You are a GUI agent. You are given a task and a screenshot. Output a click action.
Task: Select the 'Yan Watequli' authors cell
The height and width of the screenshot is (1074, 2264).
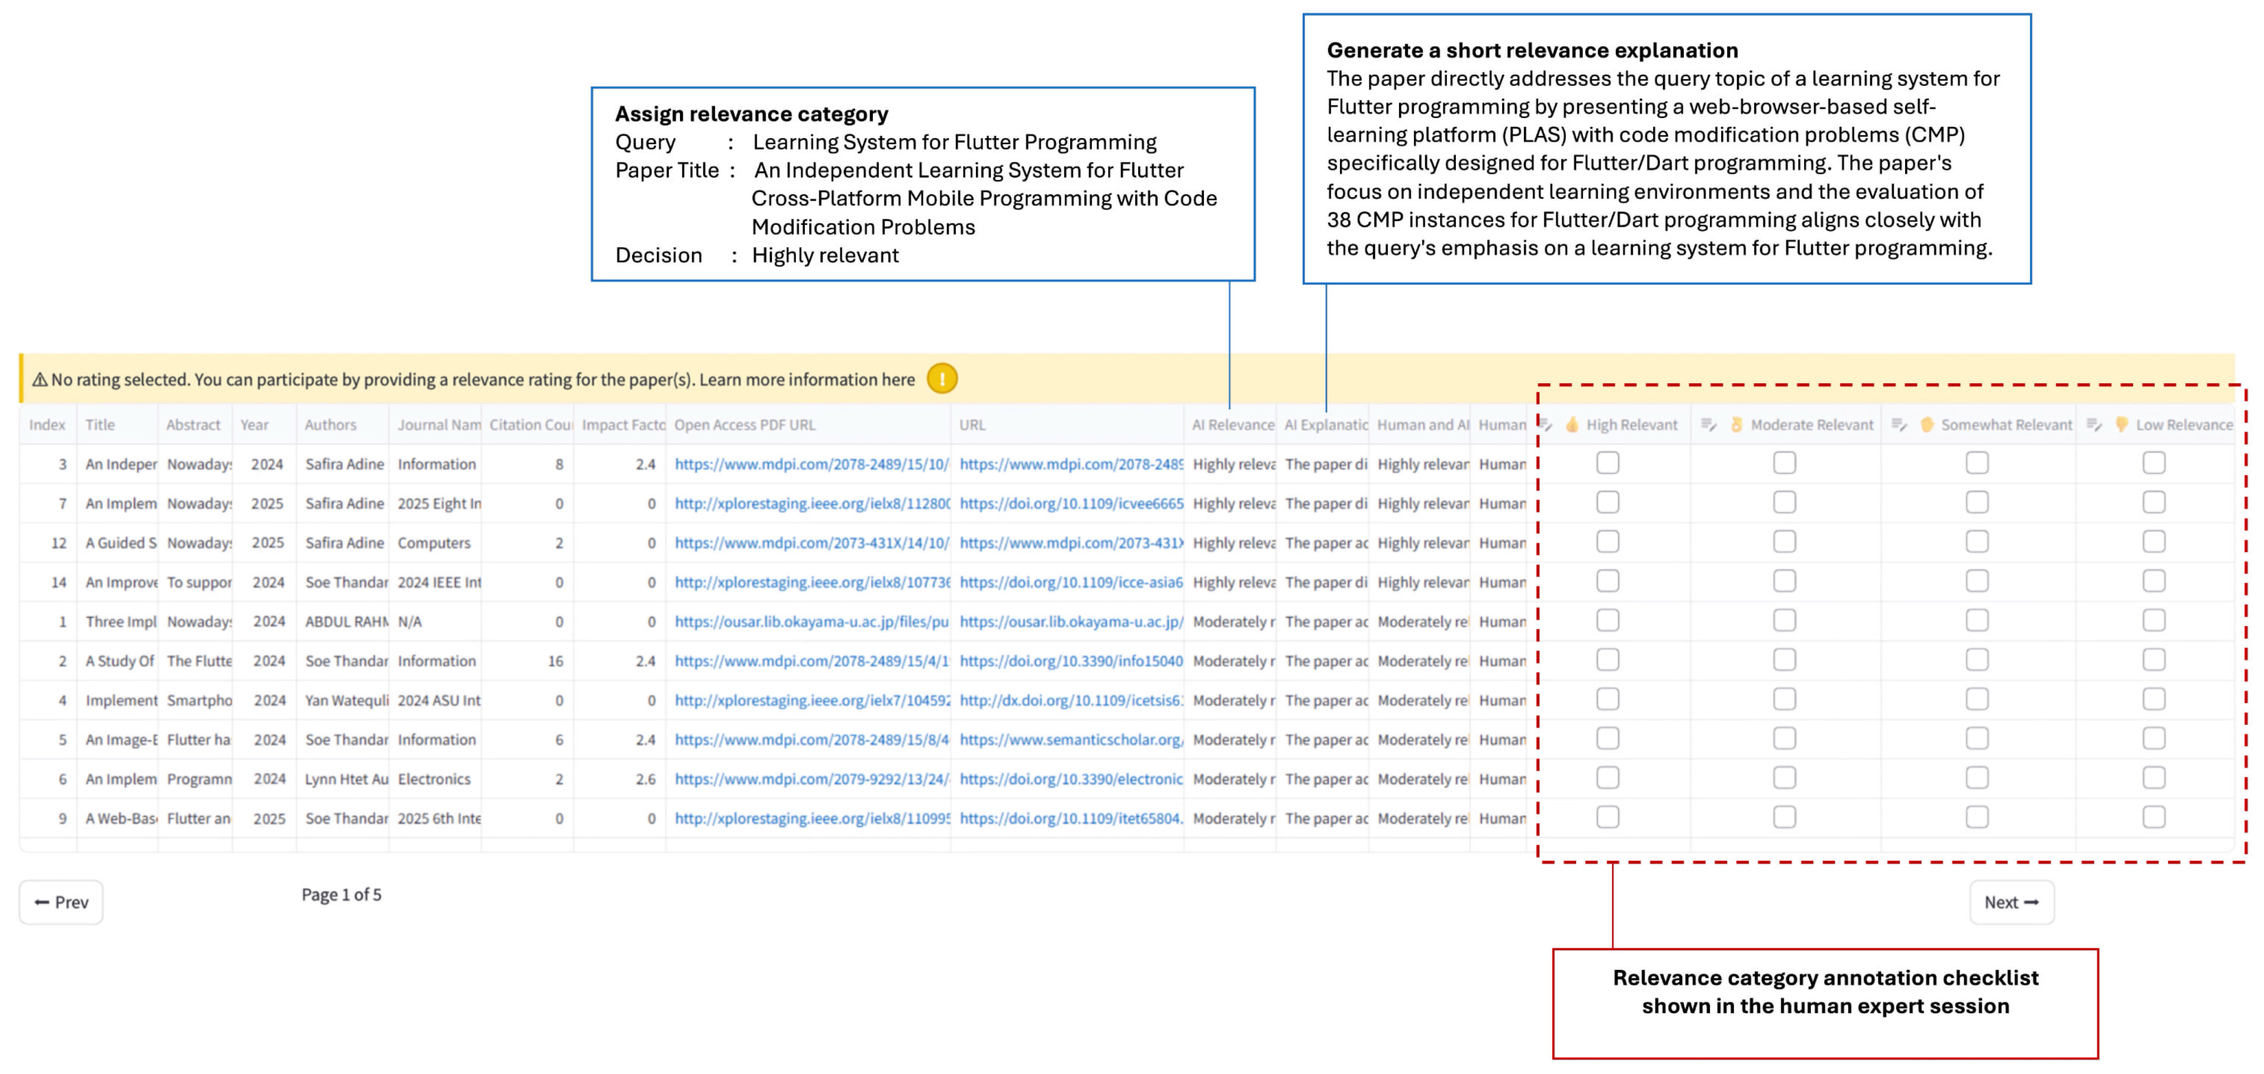(343, 701)
